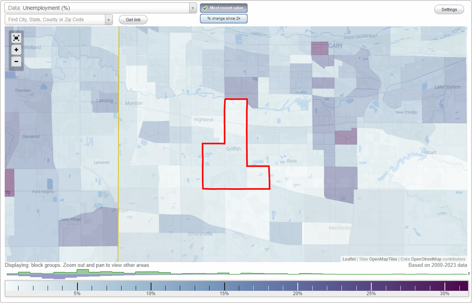Zoom in on the map
The image size is (472, 303).
[x=16, y=50]
